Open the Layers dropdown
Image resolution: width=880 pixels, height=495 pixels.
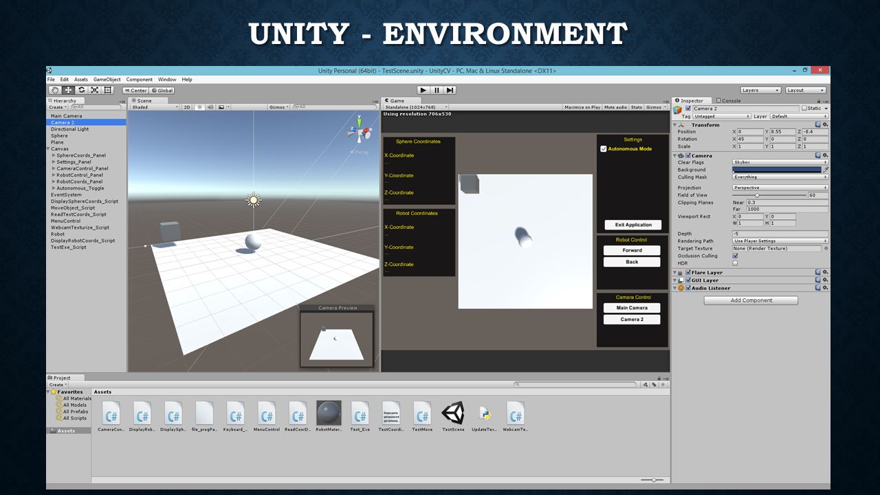tap(761, 90)
